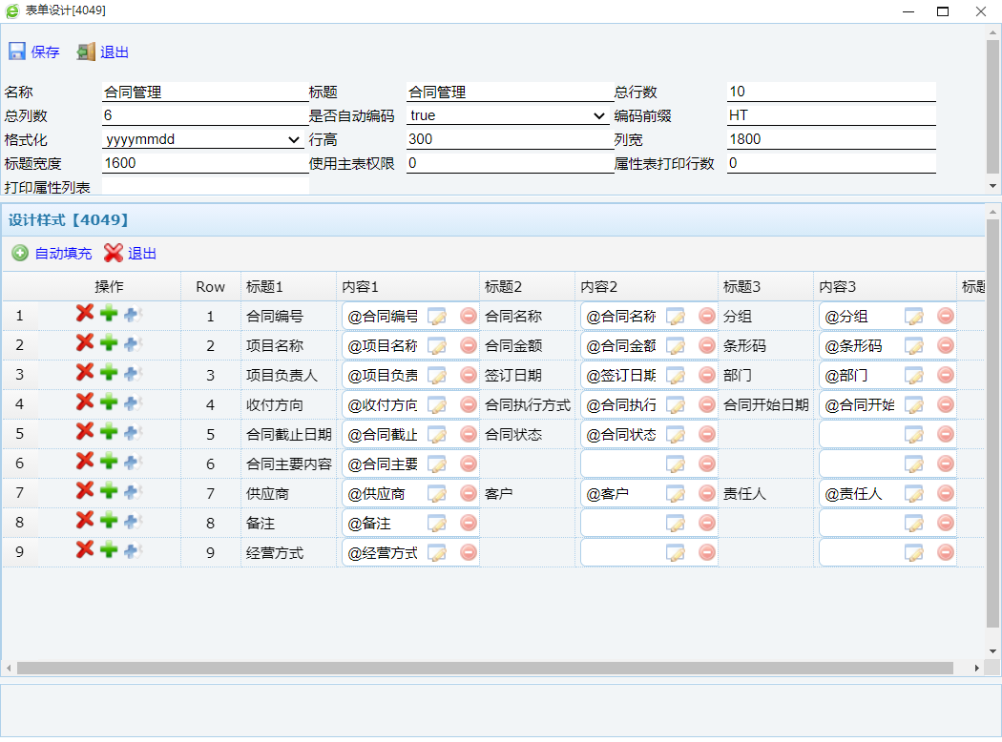Click the red X delete icon in row 9
1002x742 pixels.
click(85, 550)
